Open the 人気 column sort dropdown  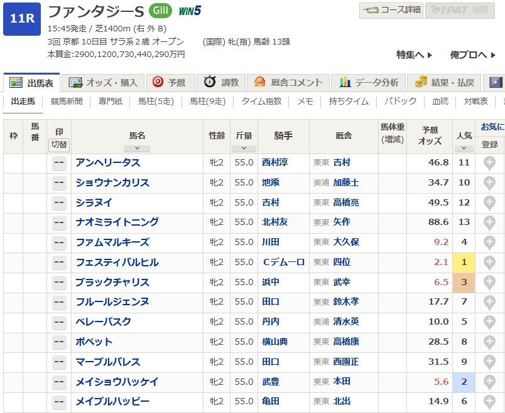coord(464,149)
